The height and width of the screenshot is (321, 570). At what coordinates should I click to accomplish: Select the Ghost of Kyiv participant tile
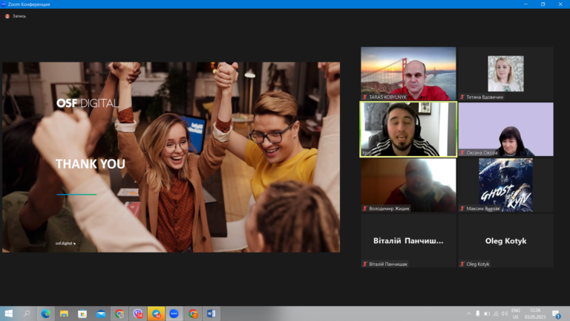(505, 185)
